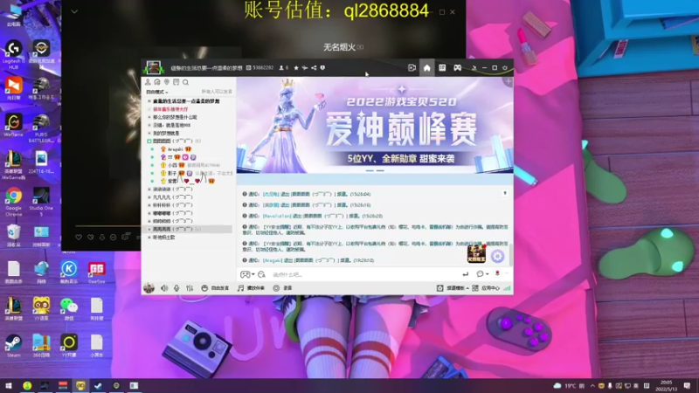Collapse notices with the small up arrow icon
The image size is (699, 393).
[x=505, y=193]
